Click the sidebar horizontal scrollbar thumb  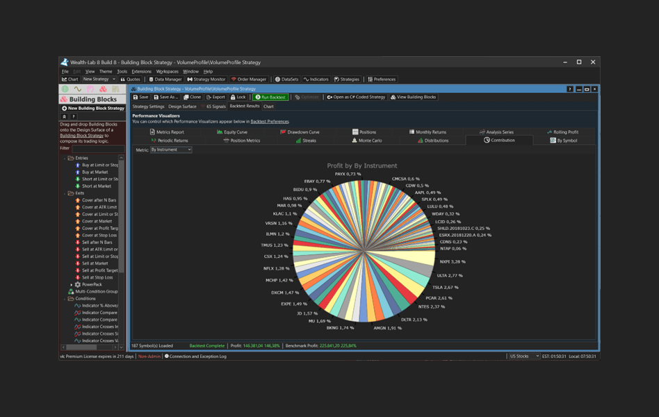[x=81, y=347]
